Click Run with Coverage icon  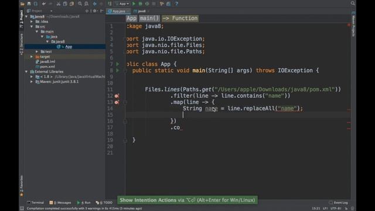pyautogui.click(x=147, y=4)
